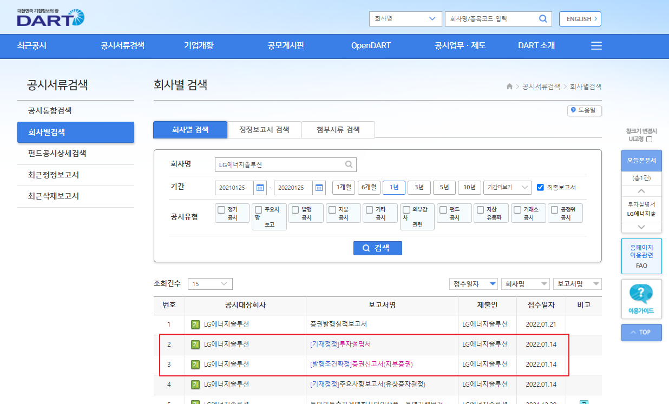
Task: Check the 기타공시 checkbox
Action: pyautogui.click(x=369, y=210)
